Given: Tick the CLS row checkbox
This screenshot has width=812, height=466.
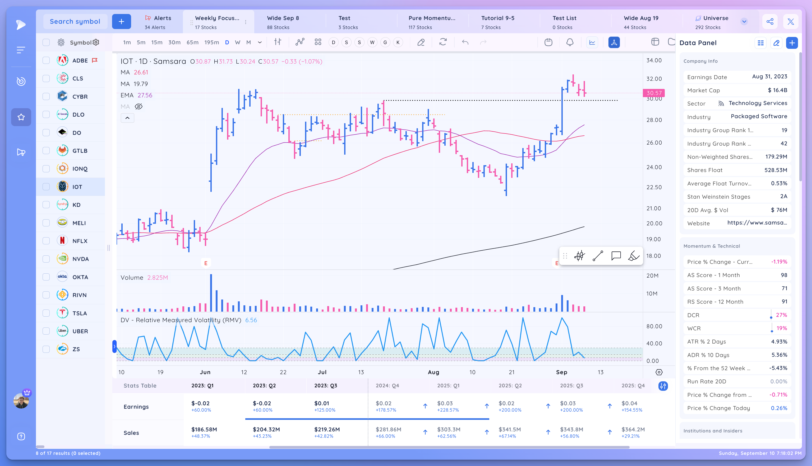Looking at the screenshot, I should (x=46, y=78).
